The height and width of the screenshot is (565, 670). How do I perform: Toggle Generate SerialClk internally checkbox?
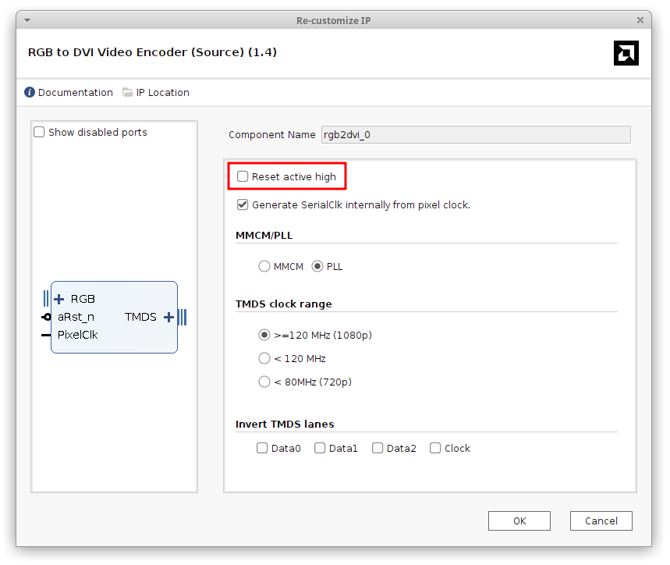click(x=243, y=204)
